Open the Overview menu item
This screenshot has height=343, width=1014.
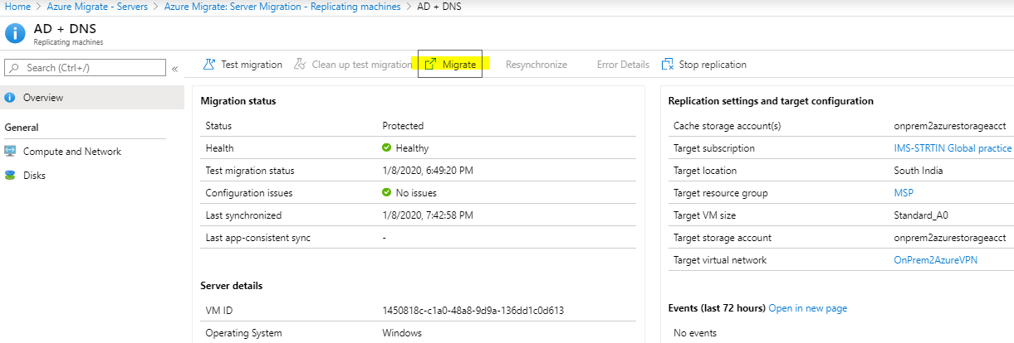[x=92, y=98]
